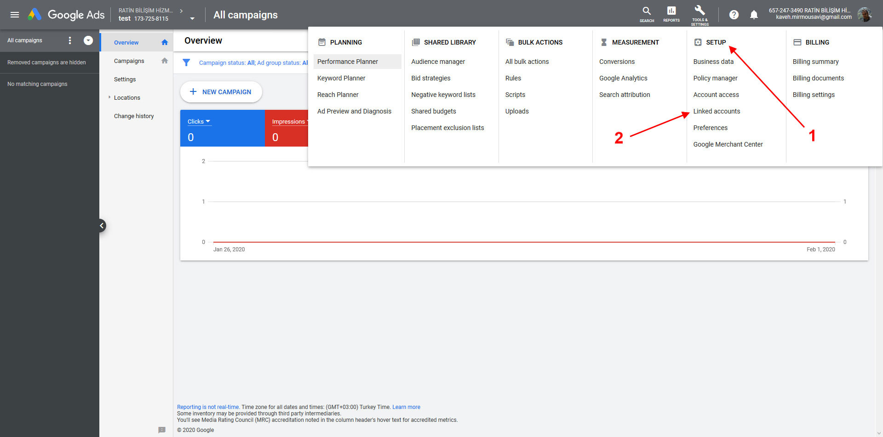Open Search attribution
The image size is (883, 437).
pyautogui.click(x=625, y=95)
